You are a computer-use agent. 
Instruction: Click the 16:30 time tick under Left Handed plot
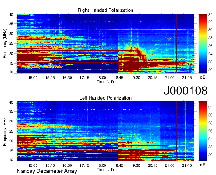pos(67,165)
